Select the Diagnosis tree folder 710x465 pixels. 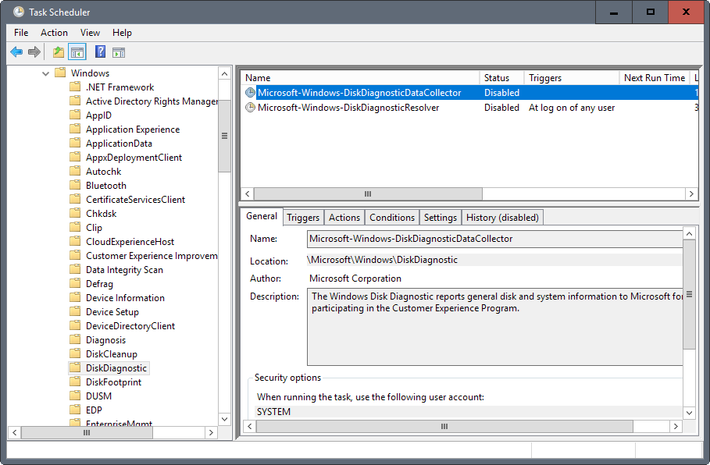[106, 339]
